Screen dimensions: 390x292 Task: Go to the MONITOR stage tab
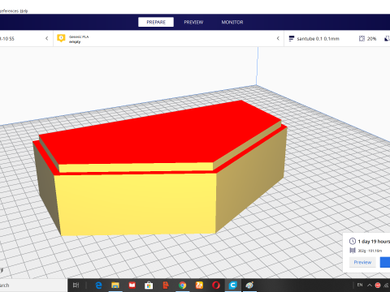point(232,22)
